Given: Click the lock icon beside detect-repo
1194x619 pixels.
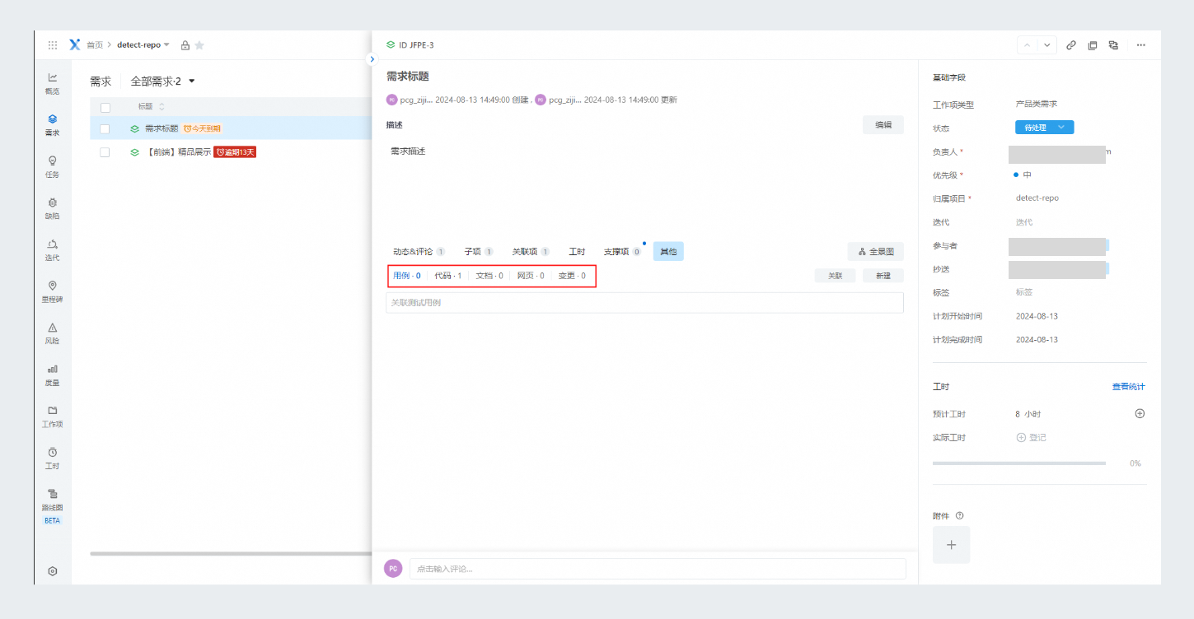Looking at the screenshot, I should tap(185, 45).
